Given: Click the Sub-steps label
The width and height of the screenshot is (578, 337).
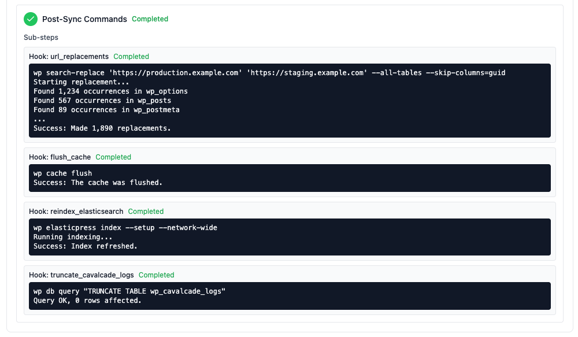Looking at the screenshot, I should coord(41,37).
